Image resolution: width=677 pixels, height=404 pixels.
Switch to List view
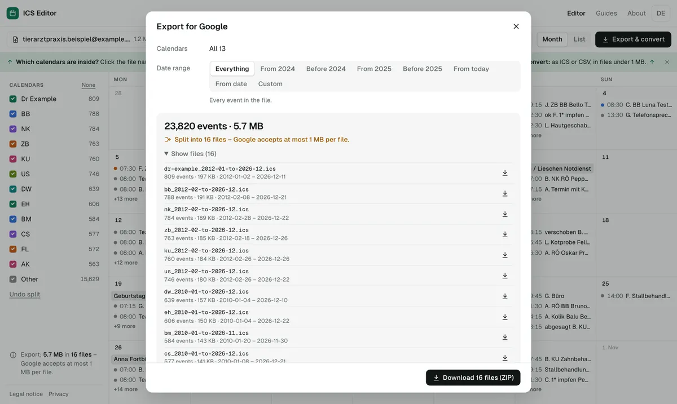(x=579, y=39)
